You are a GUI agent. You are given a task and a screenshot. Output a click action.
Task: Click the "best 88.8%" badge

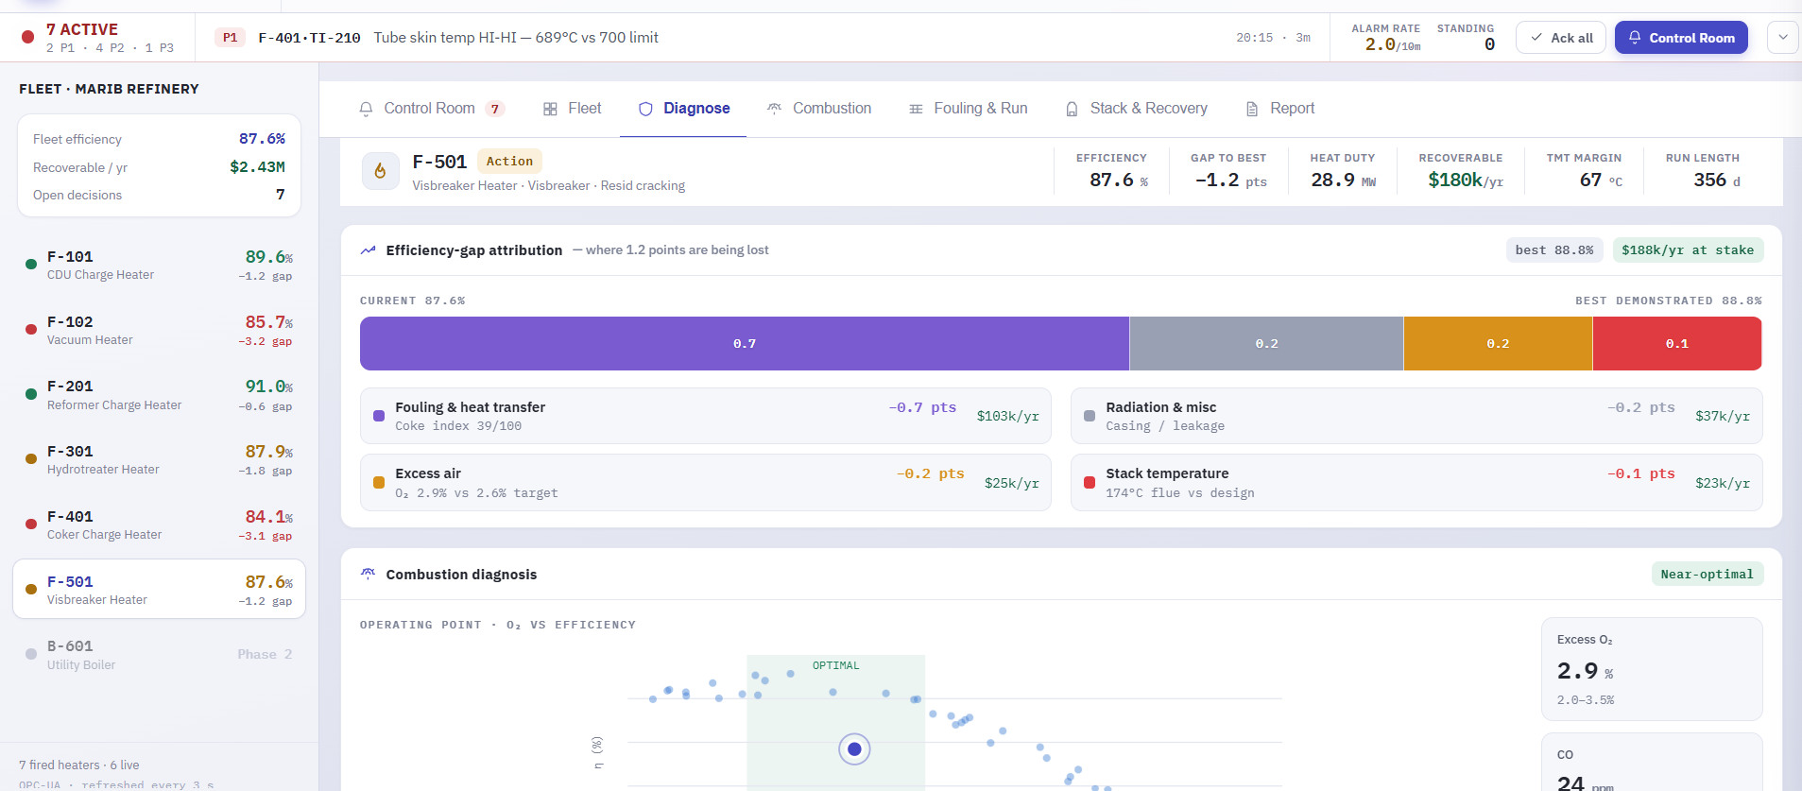(1553, 250)
